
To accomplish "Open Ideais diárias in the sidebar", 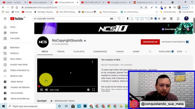I will (17, 81).
